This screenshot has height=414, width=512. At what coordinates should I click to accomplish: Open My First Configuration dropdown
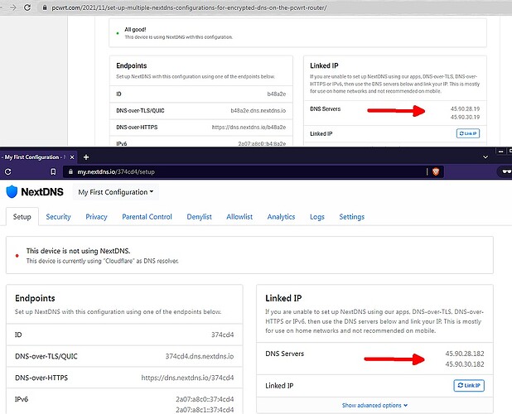point(115,192)
